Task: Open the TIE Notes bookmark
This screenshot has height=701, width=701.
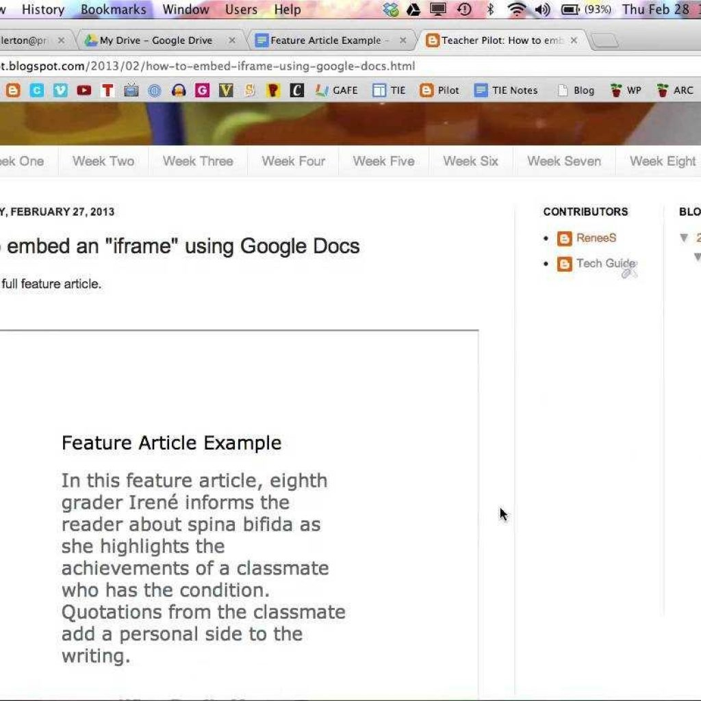Action: tap(506, 90)
